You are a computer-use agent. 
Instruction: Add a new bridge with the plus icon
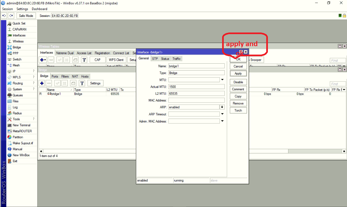[42, 83]
